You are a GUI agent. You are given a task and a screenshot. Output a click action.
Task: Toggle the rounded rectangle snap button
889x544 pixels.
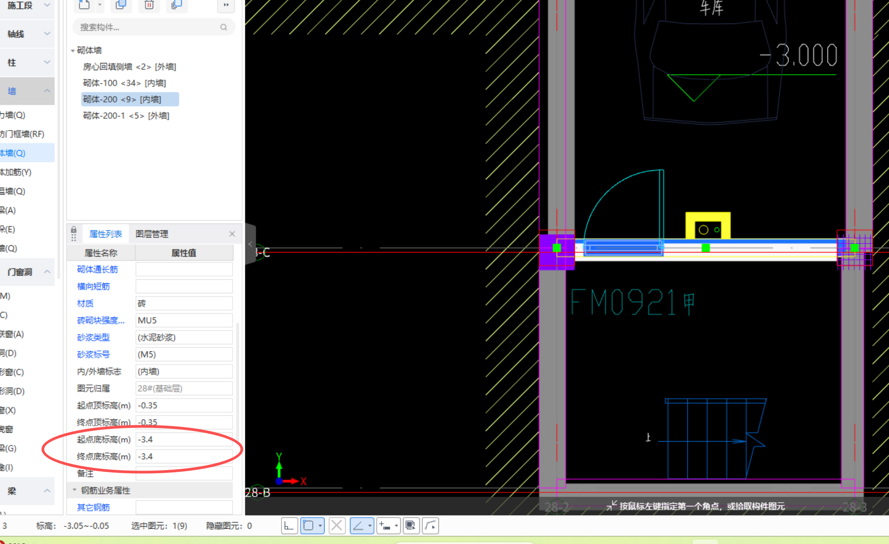[309, 526]
